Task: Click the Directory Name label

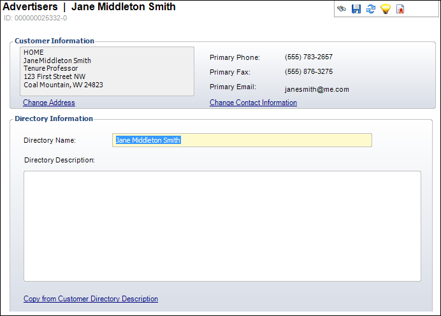Action: (x=50, y=140)
